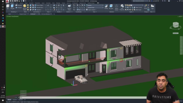
Task: Click the Move Gizmo icon
Action: (116, 7)
